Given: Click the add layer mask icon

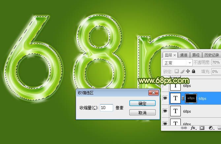Looking at the screenshot, I should point(202,128).
